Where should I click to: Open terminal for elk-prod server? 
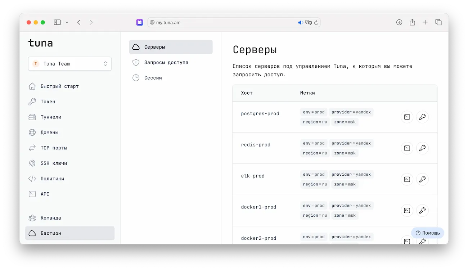pos(407,179)
